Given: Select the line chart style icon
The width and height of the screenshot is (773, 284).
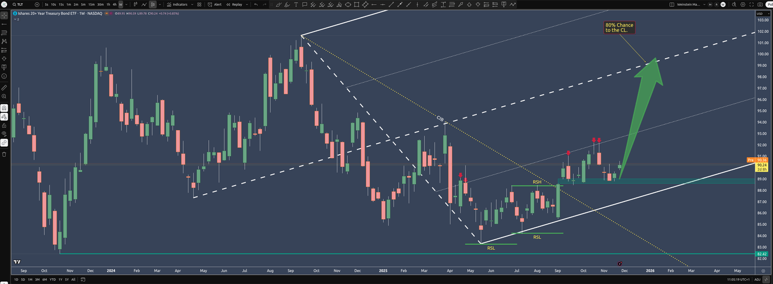Looking at the screenshot, I should click(144, 4).
